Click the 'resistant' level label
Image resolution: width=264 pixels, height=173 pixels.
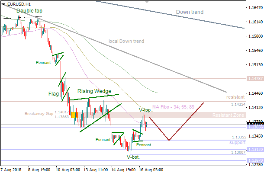coord(235,97)
